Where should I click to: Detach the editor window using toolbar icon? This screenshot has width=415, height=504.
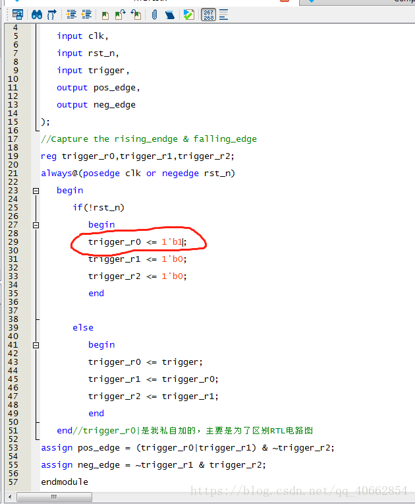coord(17,15)
